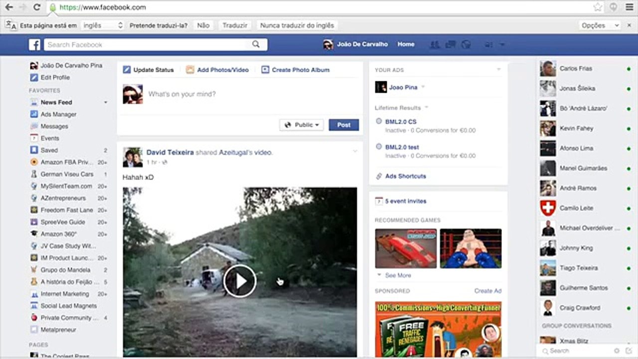Switch to the Create Photo Album tab
638x359 pixels.
296,70
